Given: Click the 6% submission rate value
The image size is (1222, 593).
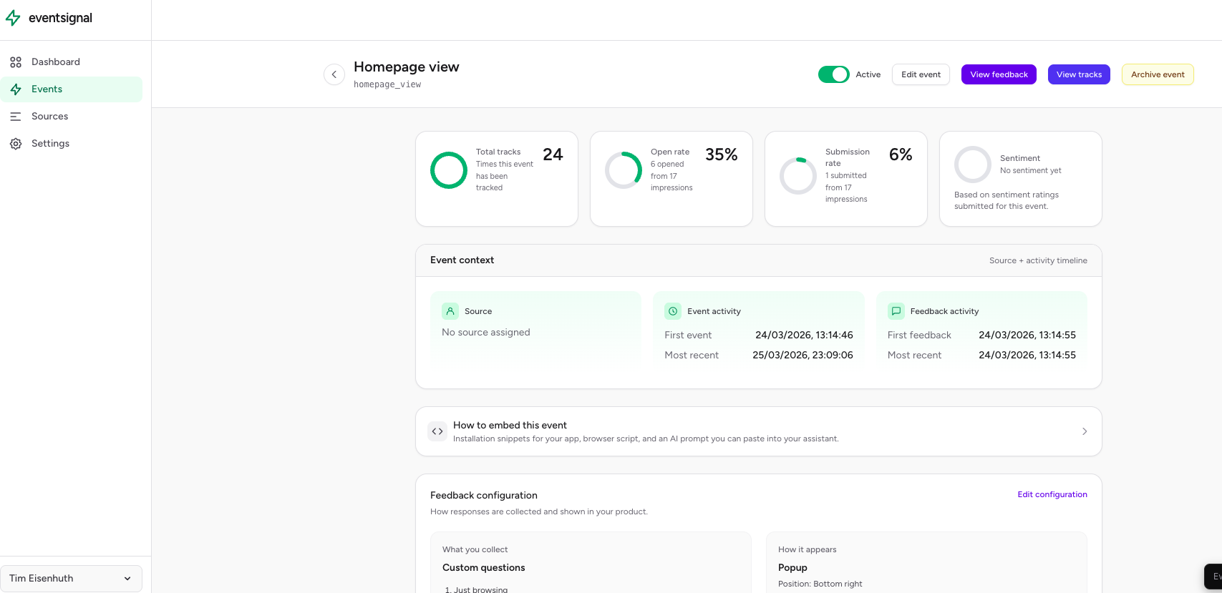Looking at the screenshot, I should (901, 155).
